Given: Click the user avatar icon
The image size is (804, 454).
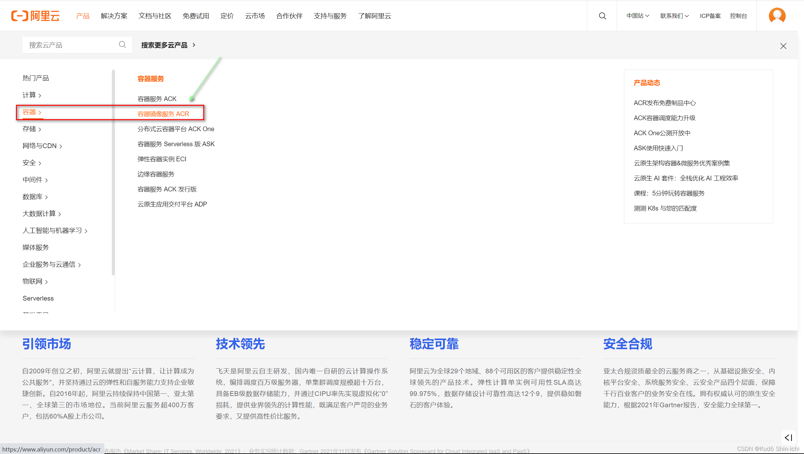Looking at the screenshot, I should (777, 16).
